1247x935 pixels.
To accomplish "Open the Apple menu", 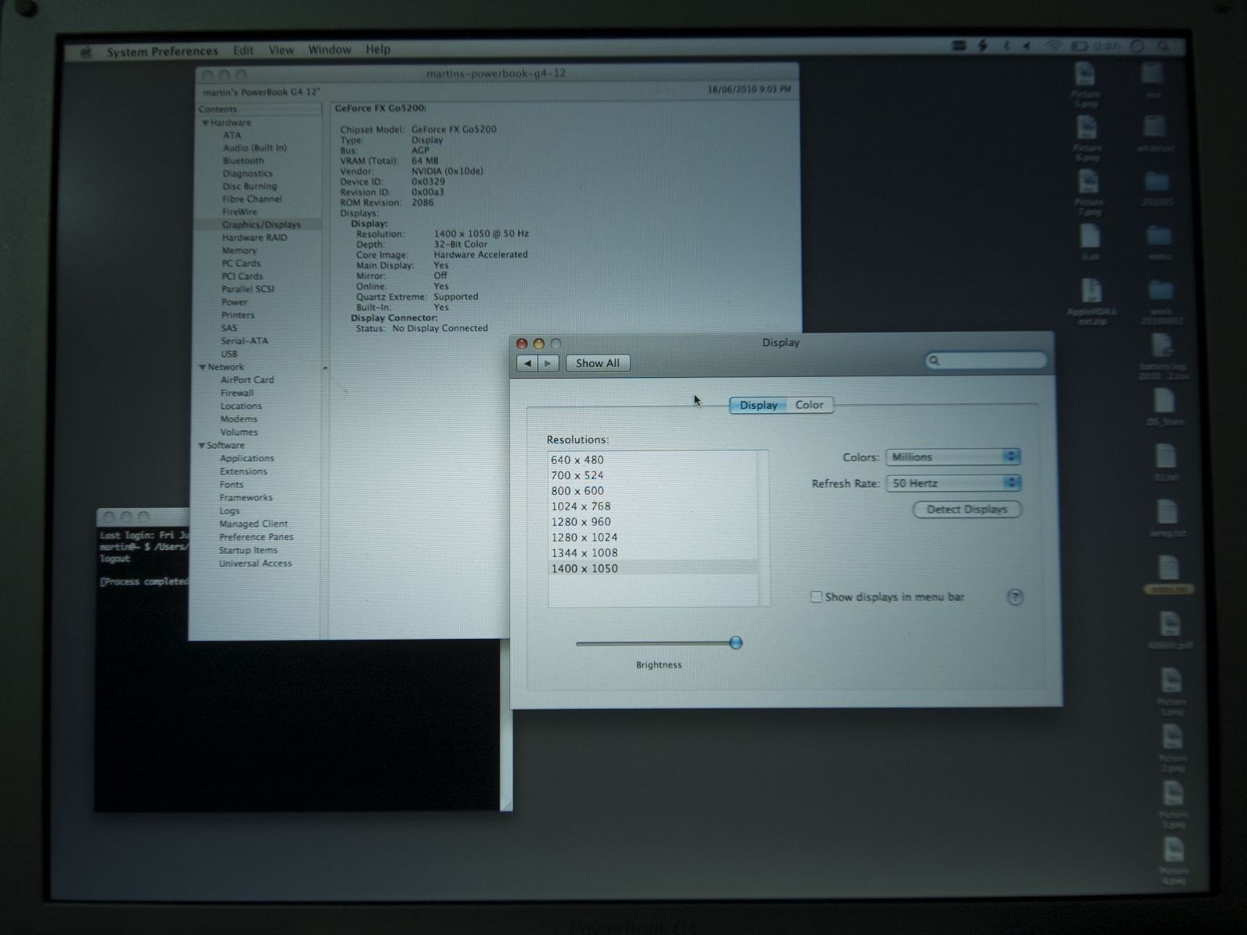I will pos(87,52).
